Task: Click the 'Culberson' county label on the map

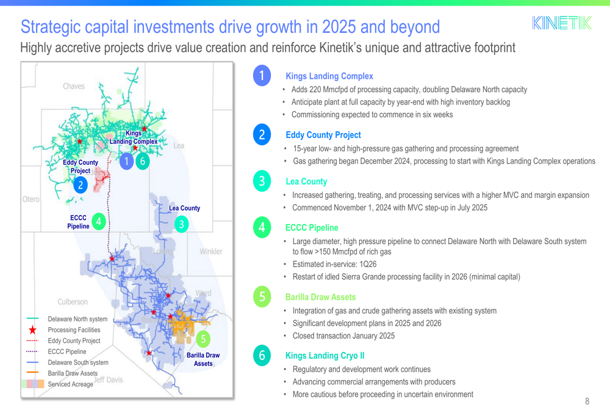Action: pyautogui.click(x=73, y=301)
